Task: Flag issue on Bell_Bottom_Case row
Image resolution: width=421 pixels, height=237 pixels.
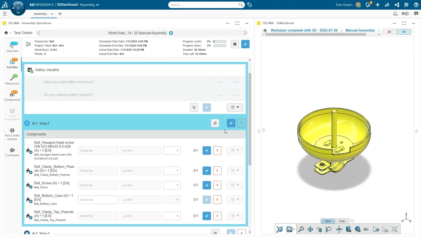Action: [217, 200]
